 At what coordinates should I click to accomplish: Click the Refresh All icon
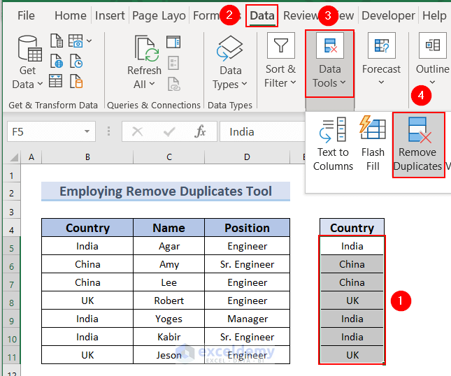point(147,49)
